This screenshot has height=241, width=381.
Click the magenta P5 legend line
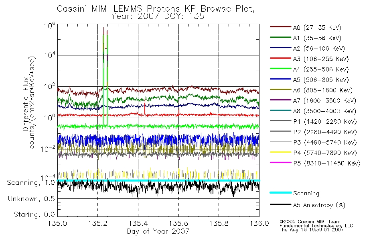pos(280,162)
